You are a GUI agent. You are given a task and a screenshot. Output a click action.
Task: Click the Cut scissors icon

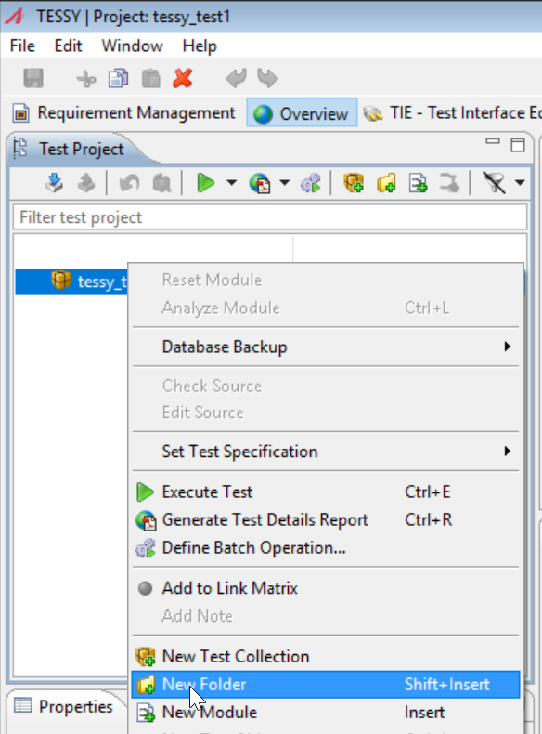pyautogui.click(x=86, y=79)
